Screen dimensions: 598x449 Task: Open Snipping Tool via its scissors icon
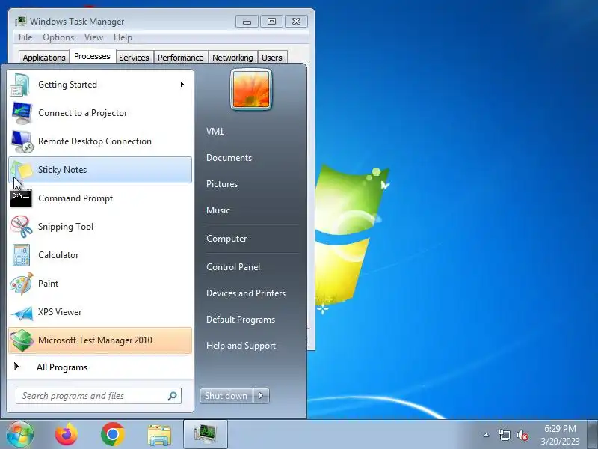point(21,227)
